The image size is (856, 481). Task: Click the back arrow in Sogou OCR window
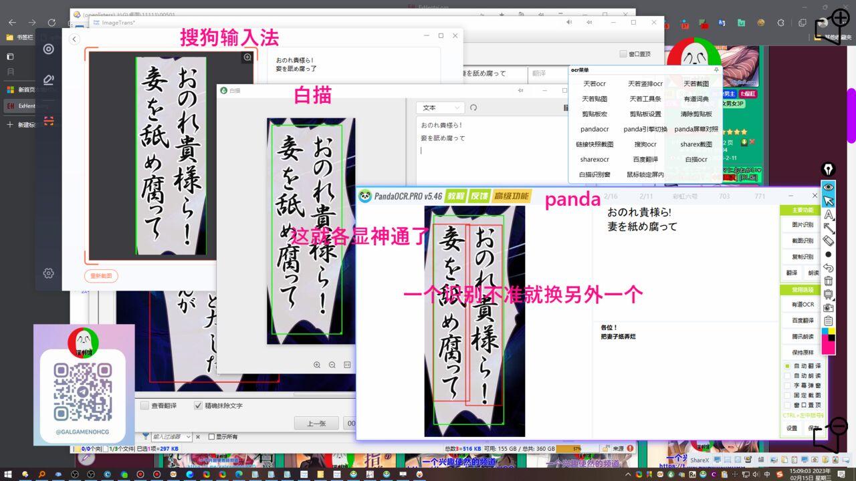74,39
